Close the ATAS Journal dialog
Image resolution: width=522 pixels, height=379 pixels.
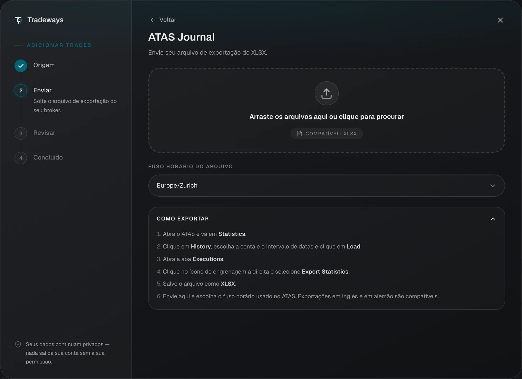point(500,20)
